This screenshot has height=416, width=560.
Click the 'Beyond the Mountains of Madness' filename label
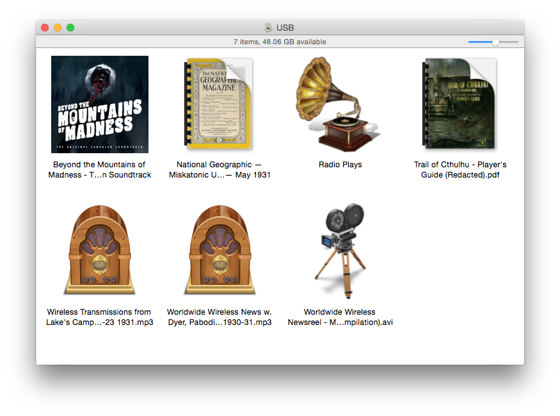(x=100, y=170)
